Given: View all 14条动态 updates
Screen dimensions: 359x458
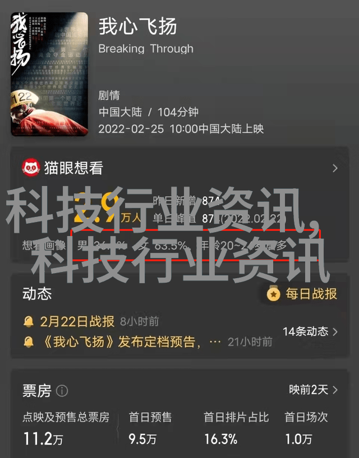Looking at the screenshot, I should (310, 332).
